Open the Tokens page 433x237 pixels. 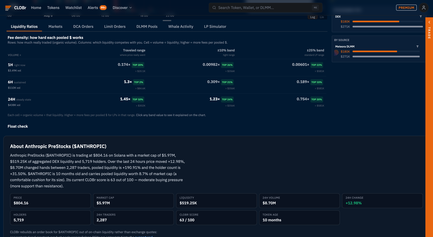[53, 8]
